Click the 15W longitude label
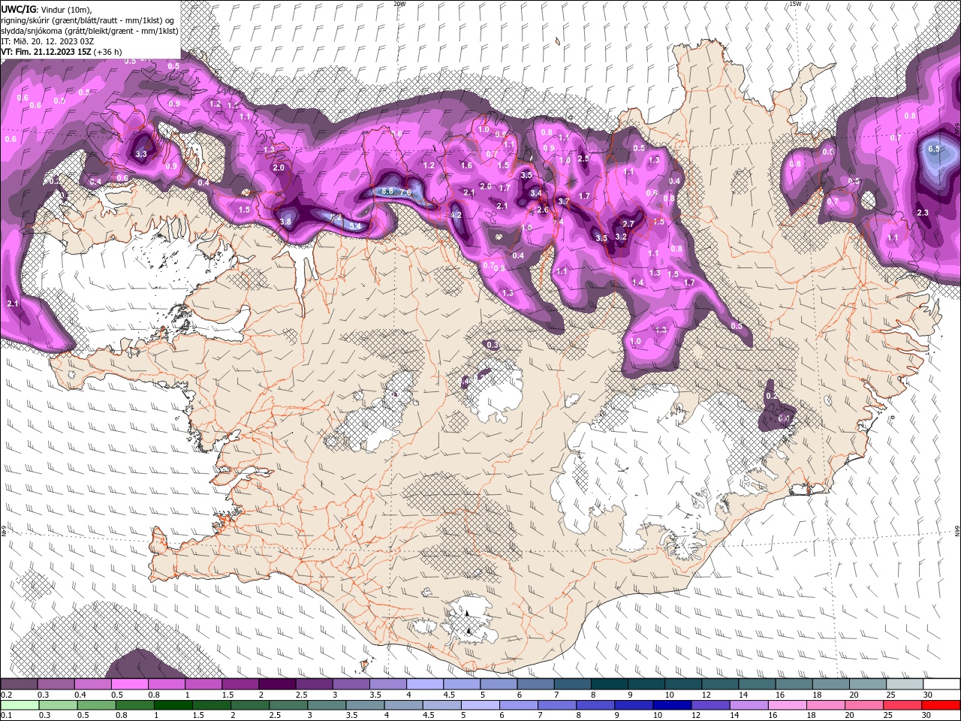The height and width of the screenshot is (721, 961). 795,4
